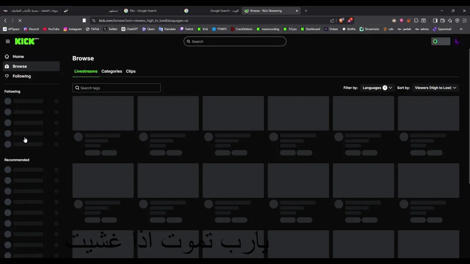Open 1i1yas bookmark

tap(290, 29)
